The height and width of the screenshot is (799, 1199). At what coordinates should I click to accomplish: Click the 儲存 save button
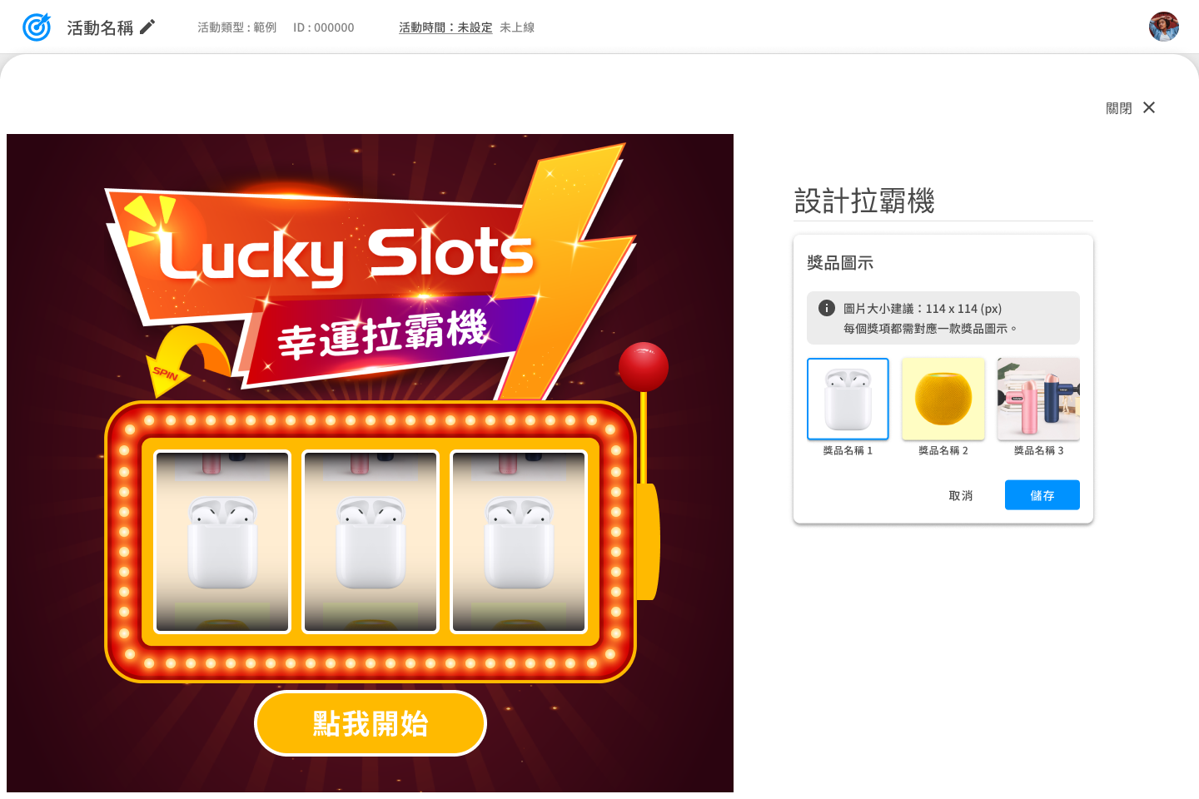(1042, 495)
